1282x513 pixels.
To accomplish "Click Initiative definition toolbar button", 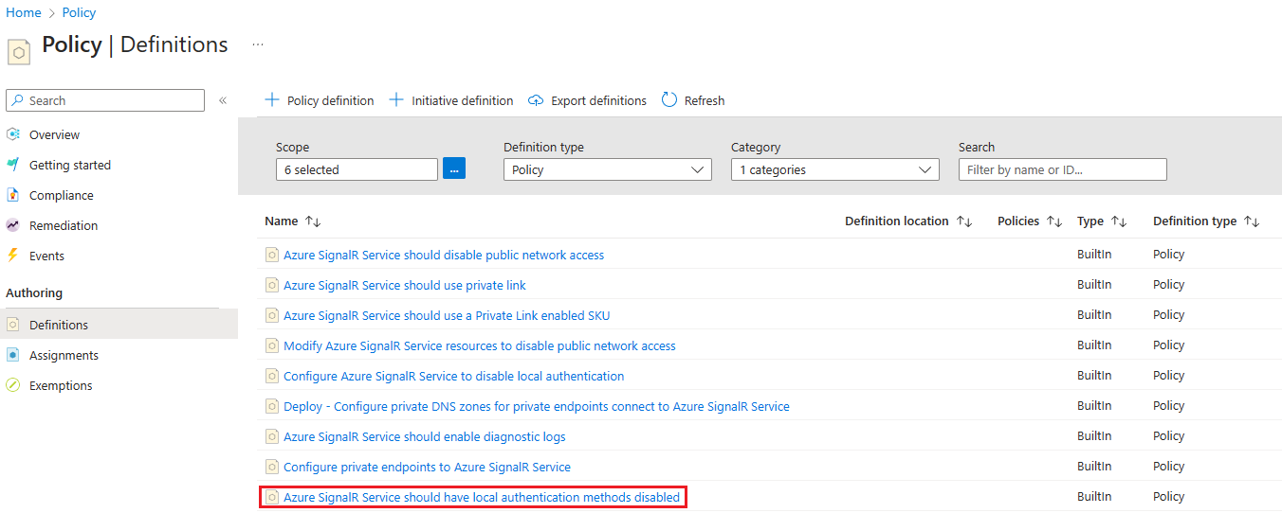I will pyautogui.click(x=451, y=100).
